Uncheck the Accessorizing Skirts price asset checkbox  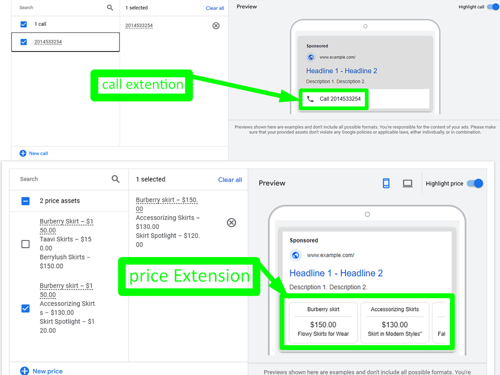click(x=25, y=308)
